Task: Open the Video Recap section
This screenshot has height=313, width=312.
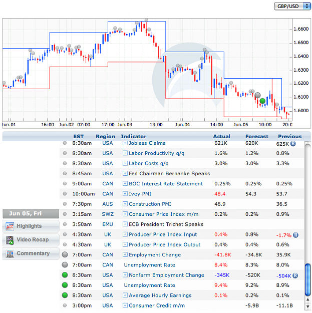Action: (31, 240)
